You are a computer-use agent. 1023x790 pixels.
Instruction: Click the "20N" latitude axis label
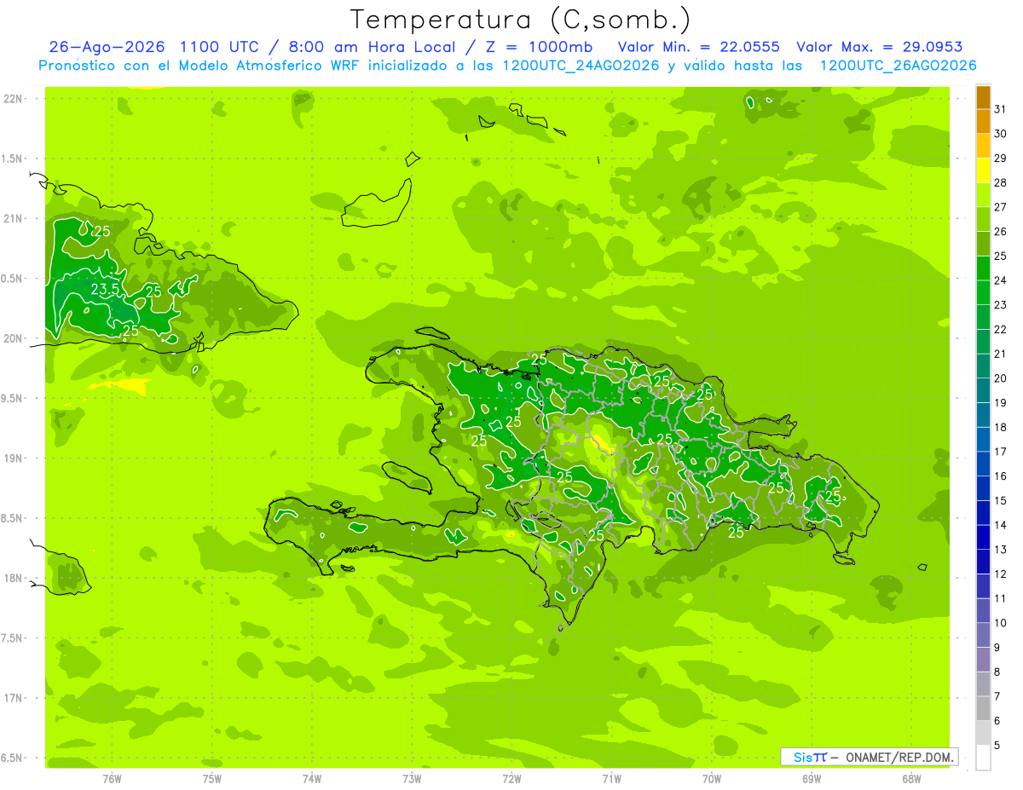[x=12, y=338]
